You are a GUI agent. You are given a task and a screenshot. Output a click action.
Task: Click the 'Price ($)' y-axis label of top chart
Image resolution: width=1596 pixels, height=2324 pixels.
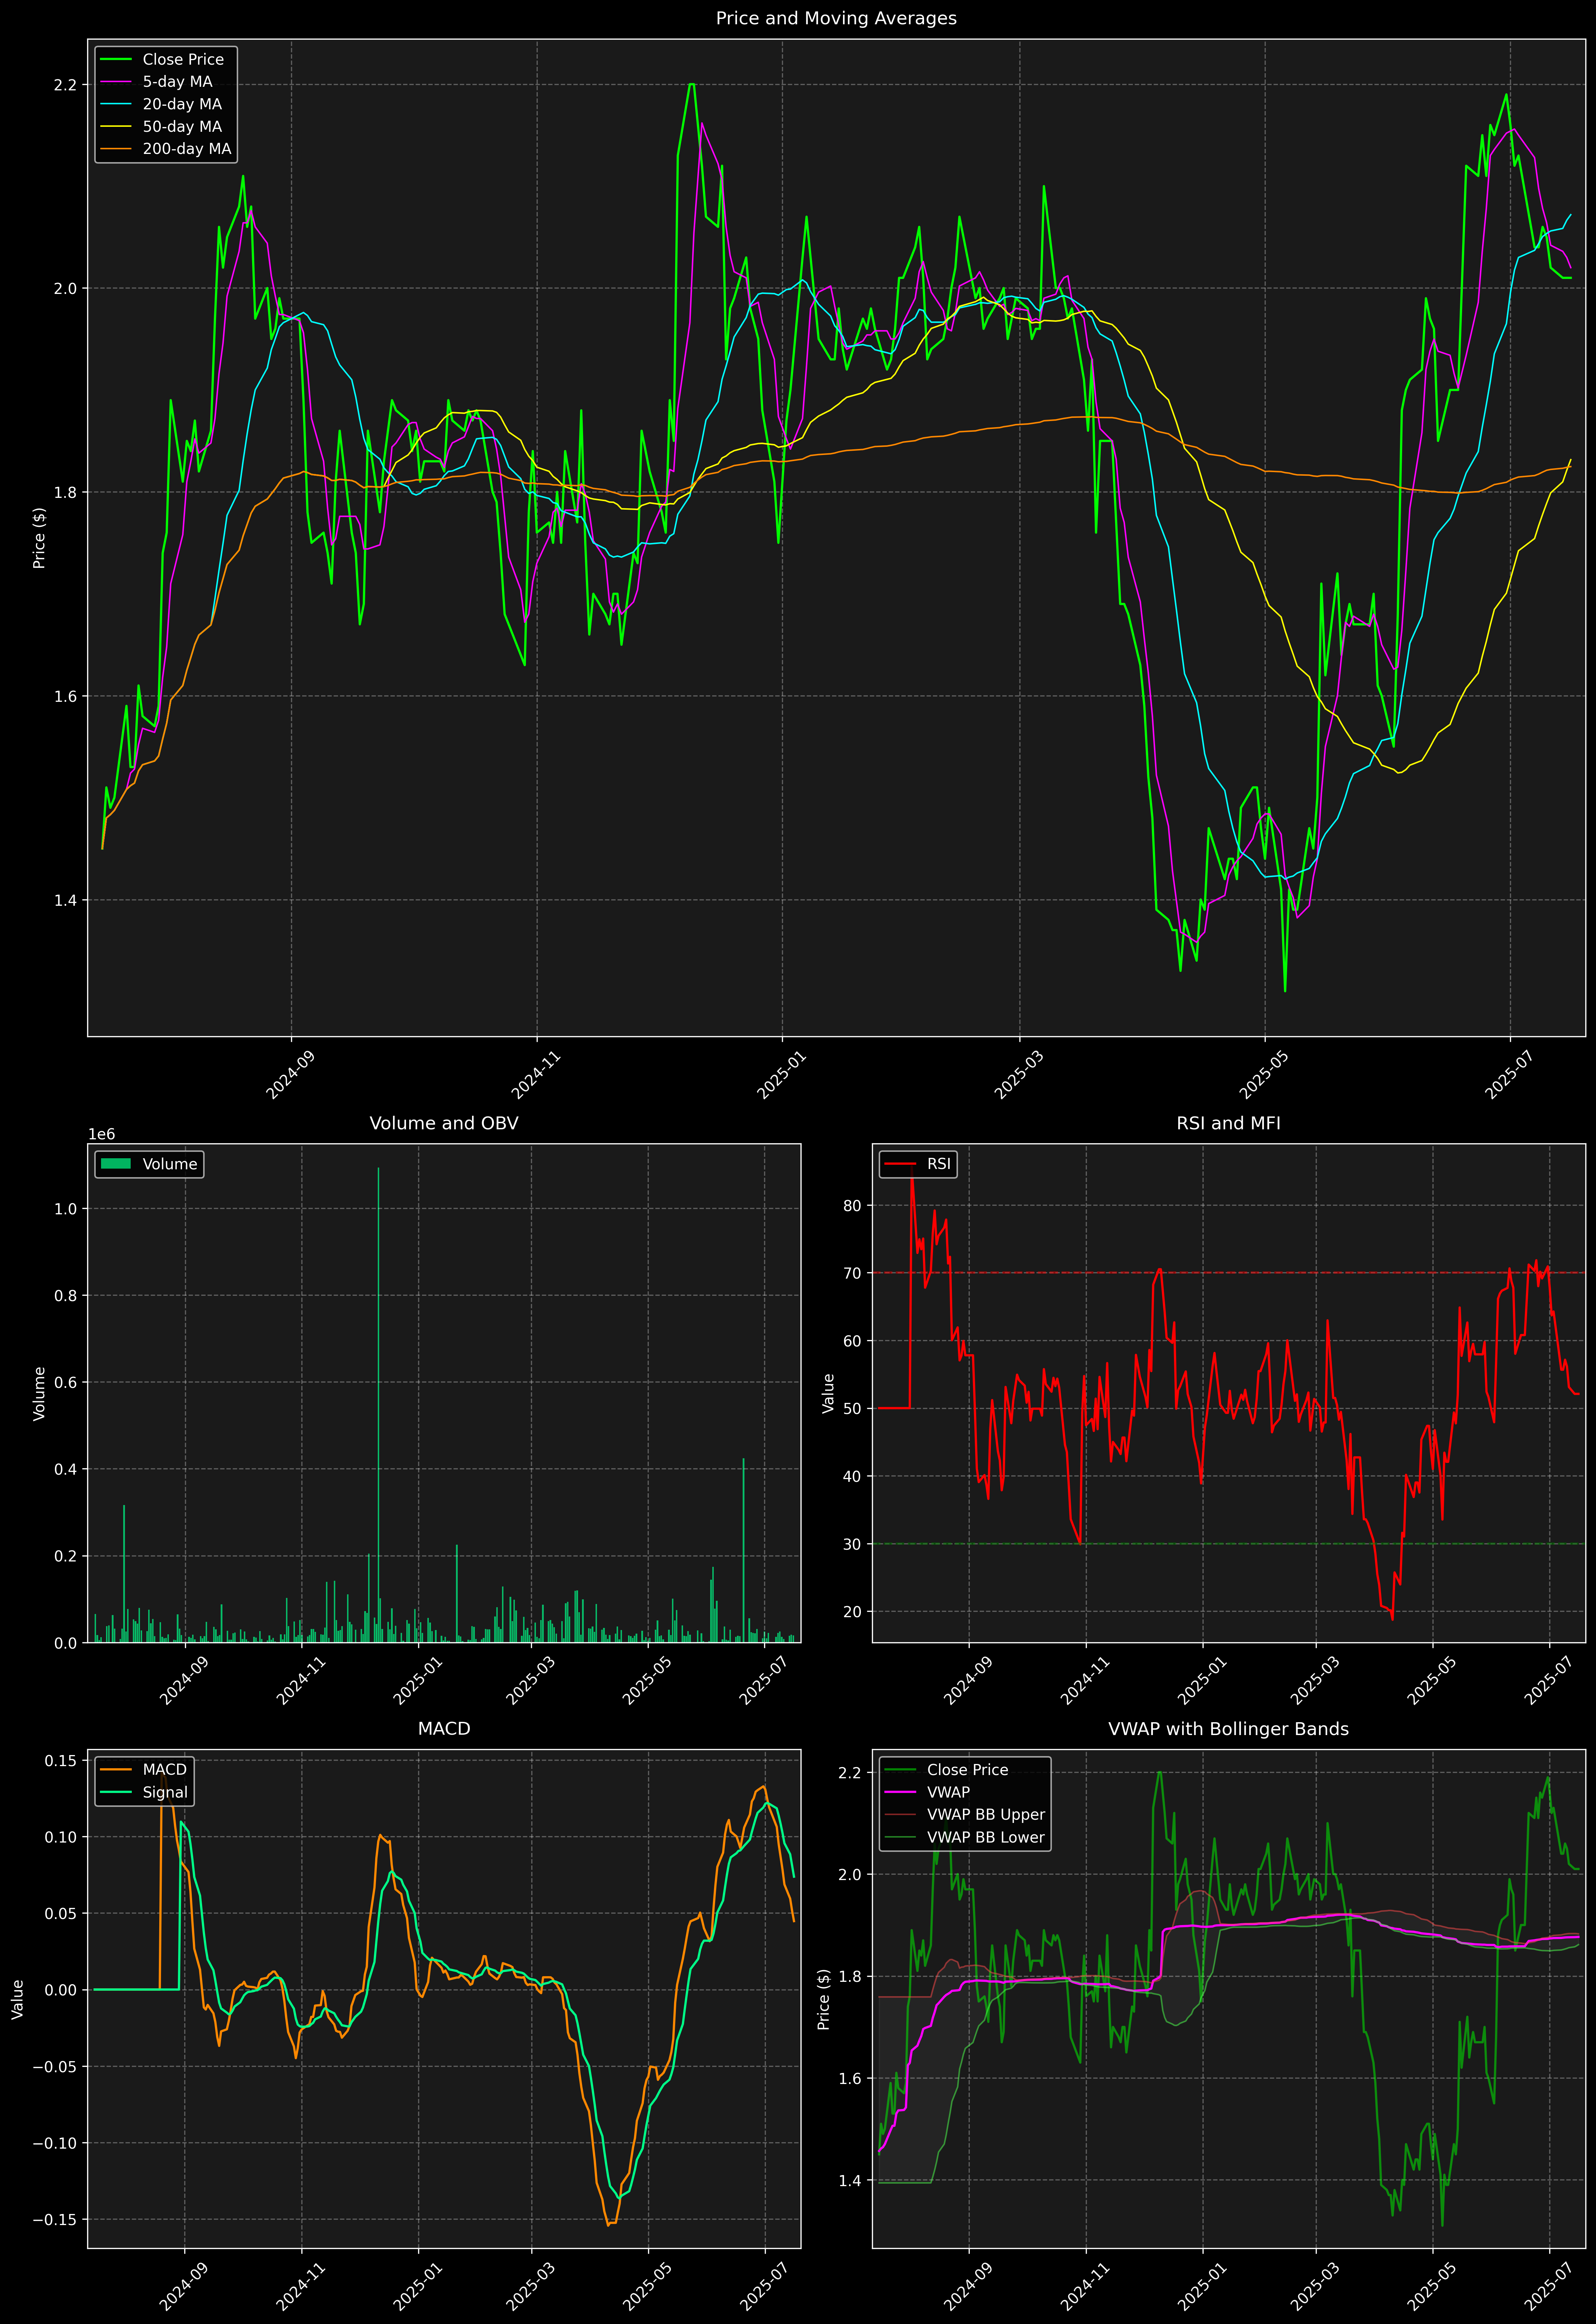pyautogui.click(x=39, y=538)
